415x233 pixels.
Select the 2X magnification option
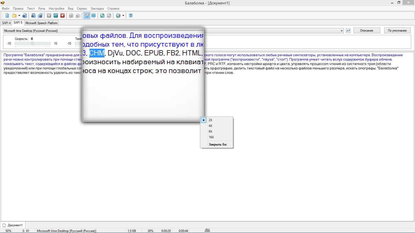click(x=210, y=120)
